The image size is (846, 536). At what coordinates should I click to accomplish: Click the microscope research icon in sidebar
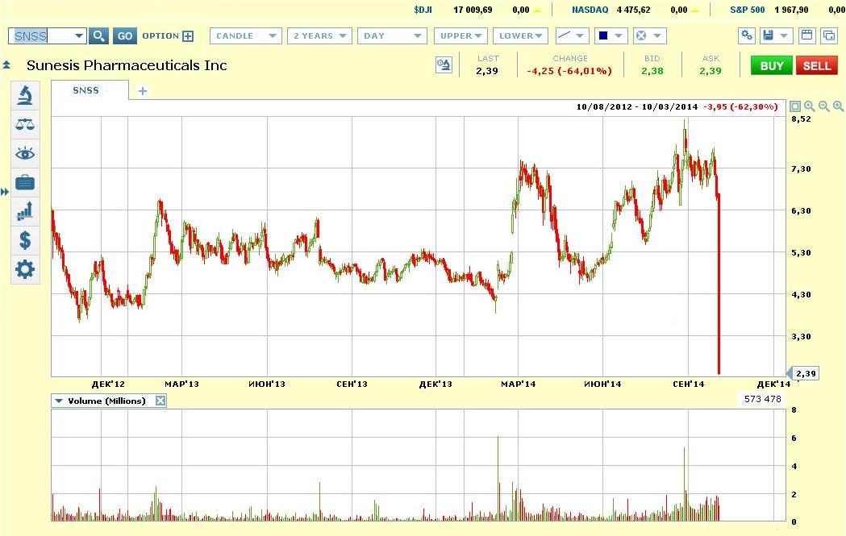click(x=25, y=95)
